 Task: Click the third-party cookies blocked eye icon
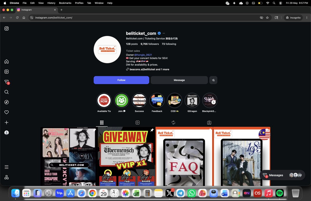click(261, 18)
